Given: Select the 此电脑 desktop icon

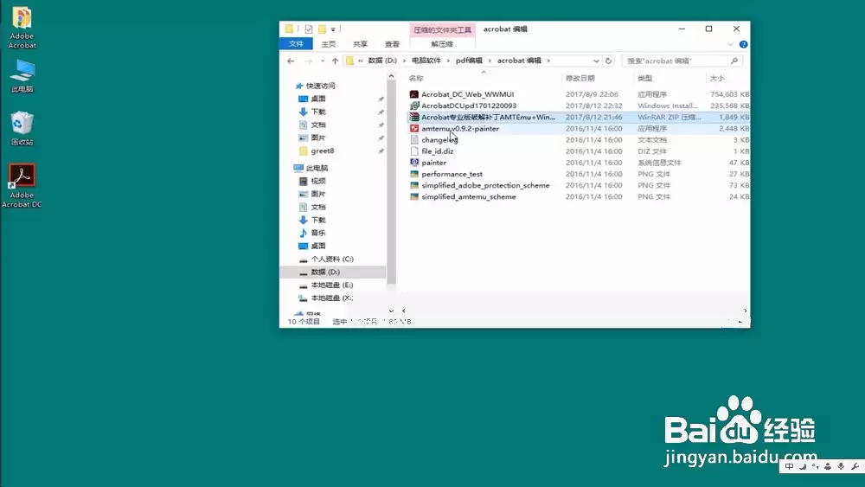Looking at the screenshot, I should (x=22, y=76).
